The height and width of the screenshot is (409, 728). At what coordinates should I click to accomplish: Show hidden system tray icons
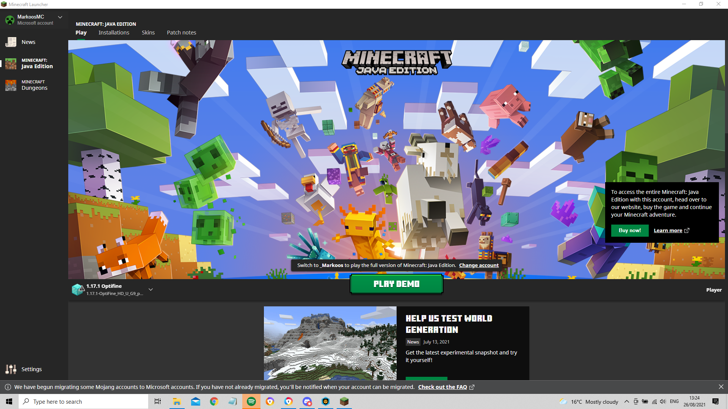tap(626, 401)
